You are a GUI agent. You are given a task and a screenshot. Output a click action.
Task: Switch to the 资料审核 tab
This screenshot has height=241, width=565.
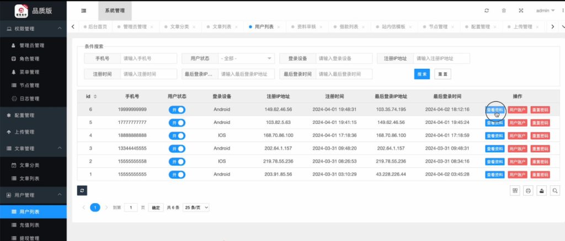tap(306, 27)
